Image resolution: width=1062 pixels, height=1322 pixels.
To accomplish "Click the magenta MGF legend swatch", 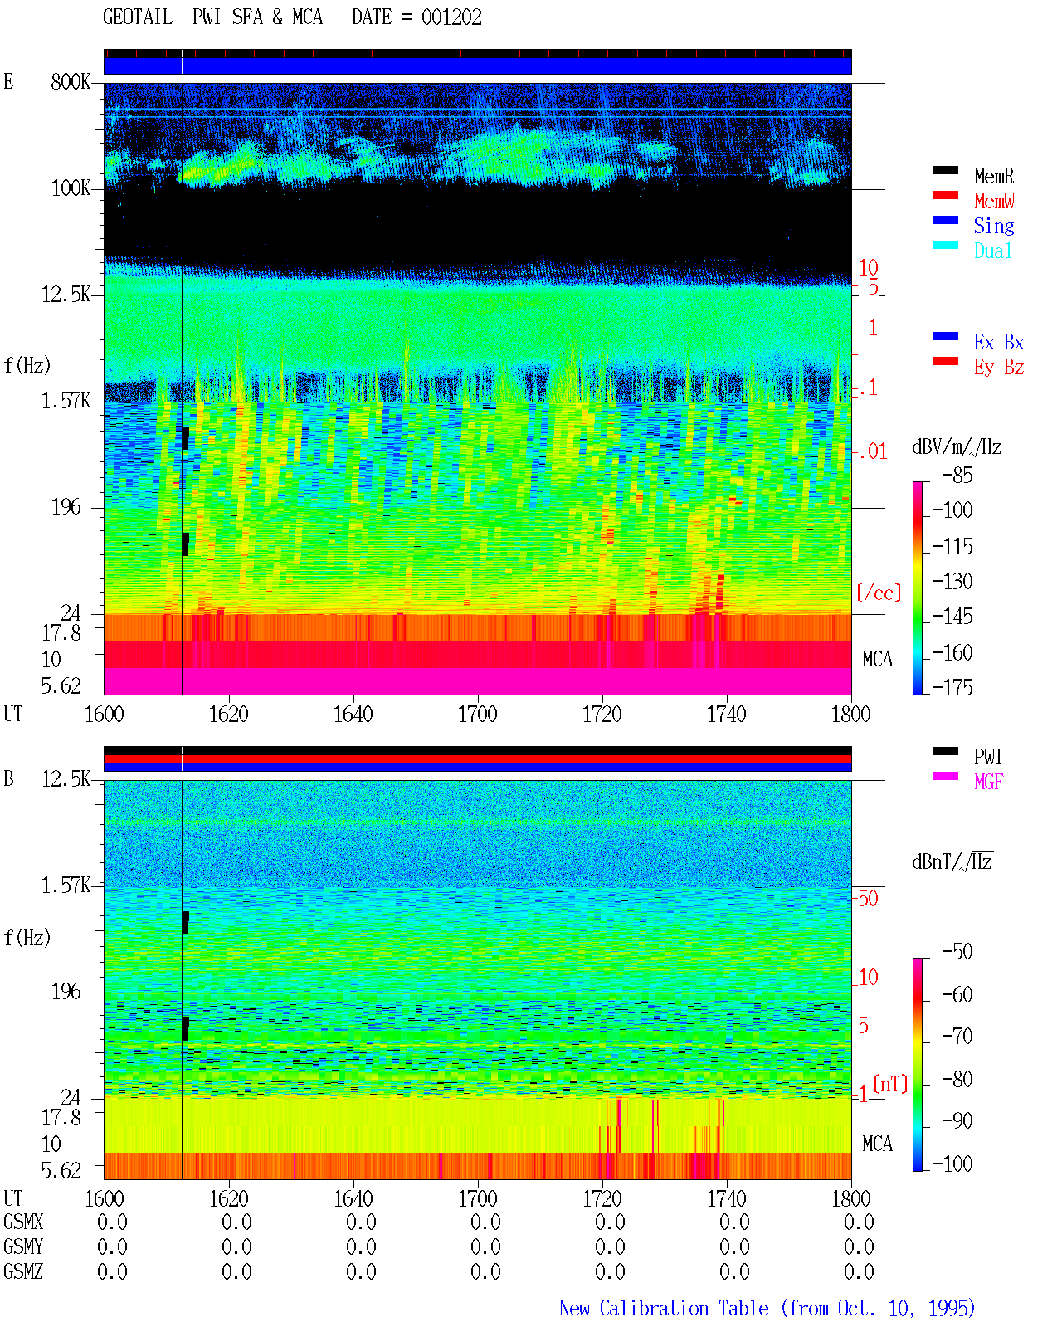I will pyautogui.click(x=946, y=776).
